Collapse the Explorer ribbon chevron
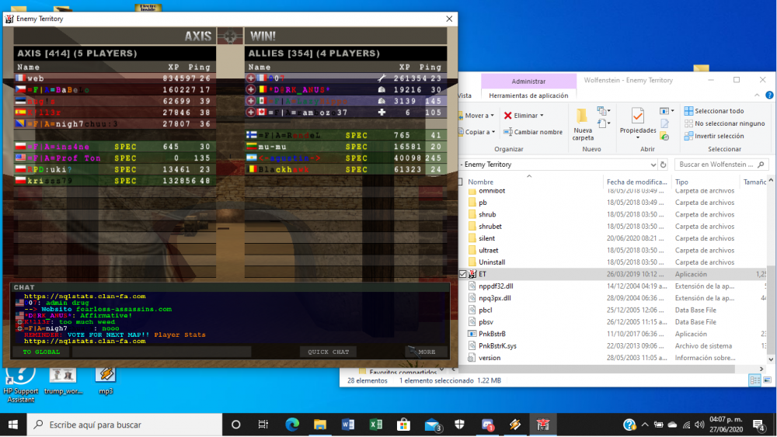 (x=757, y=95)
